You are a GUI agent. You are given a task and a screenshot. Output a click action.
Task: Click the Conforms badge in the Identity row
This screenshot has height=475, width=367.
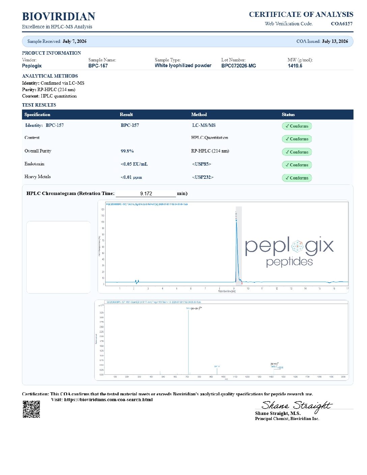point(297,126)
